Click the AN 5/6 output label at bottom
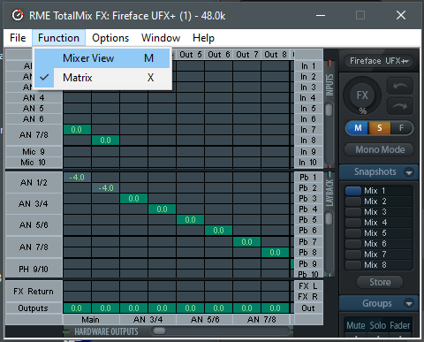 tap(204, 320)
